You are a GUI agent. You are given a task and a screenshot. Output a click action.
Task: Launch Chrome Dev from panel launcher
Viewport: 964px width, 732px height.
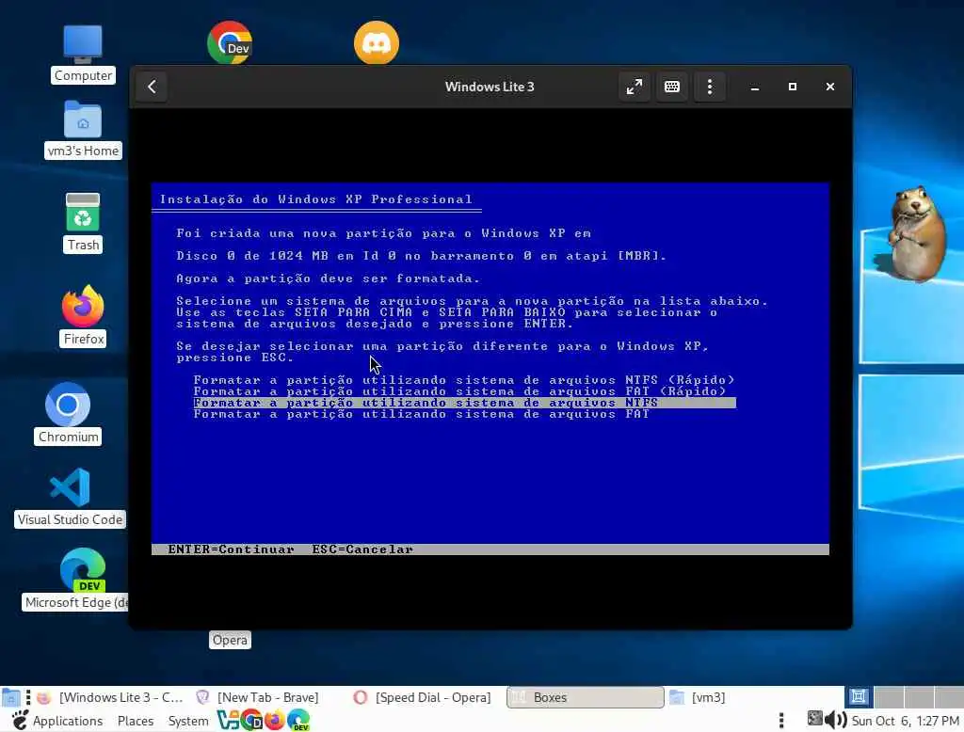(251, 720)
